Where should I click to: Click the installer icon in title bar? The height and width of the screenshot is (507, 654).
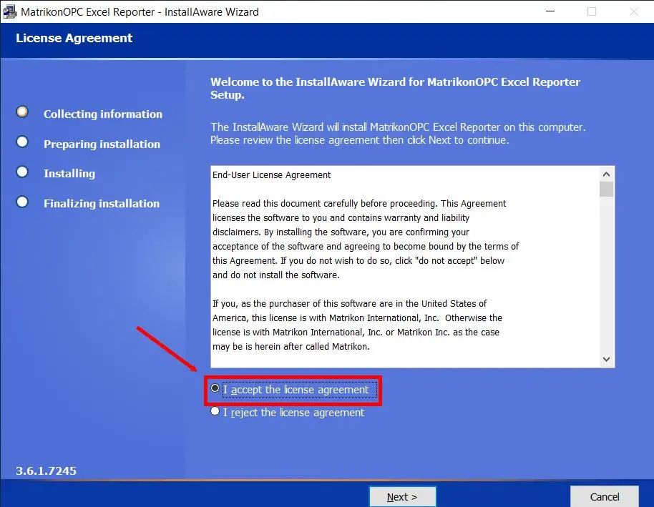click(x=9, y=11)
